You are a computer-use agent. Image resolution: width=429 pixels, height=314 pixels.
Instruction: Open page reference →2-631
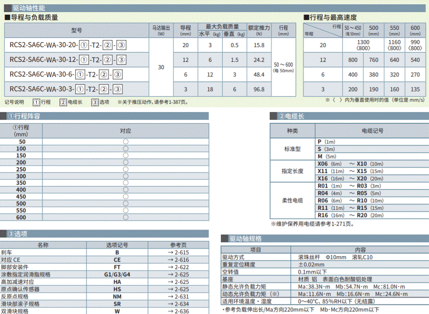[178, 297]
